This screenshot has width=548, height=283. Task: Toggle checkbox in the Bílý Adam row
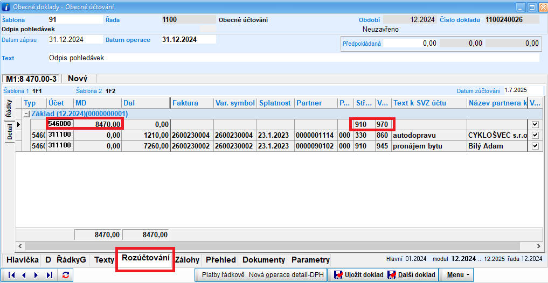(535, 146)
